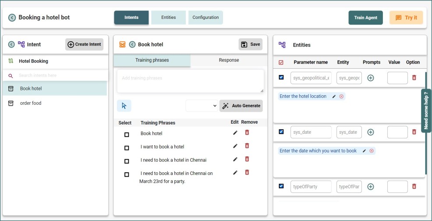This screenshot has width=432, height=221.
Task: Remove the 'Enter the date which you want to book' prompt
Action: click(372, 151)
